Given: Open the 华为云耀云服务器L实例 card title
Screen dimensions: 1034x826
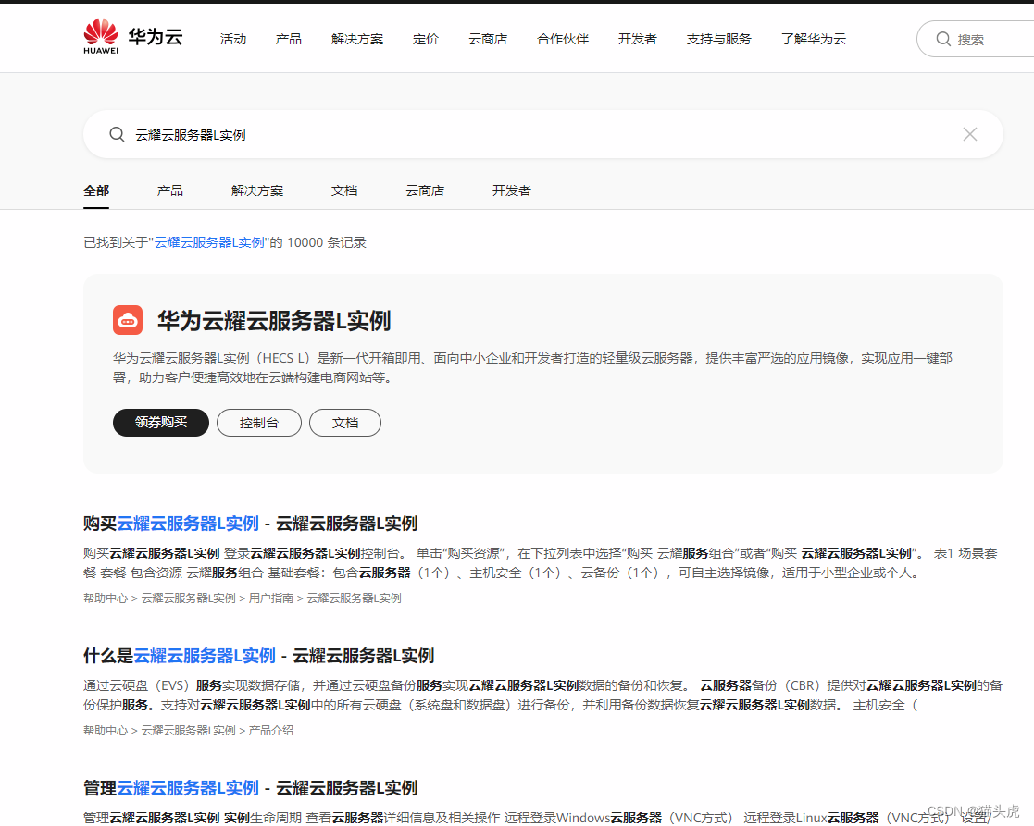Looking at the screenshot, I should point(274,321).
